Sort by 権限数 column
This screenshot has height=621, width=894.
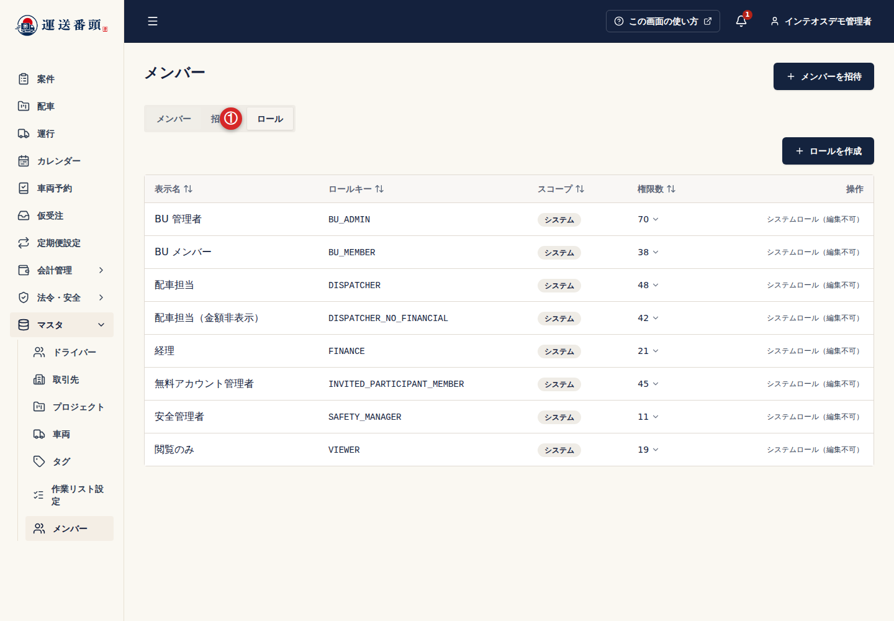tap(657, 189)
